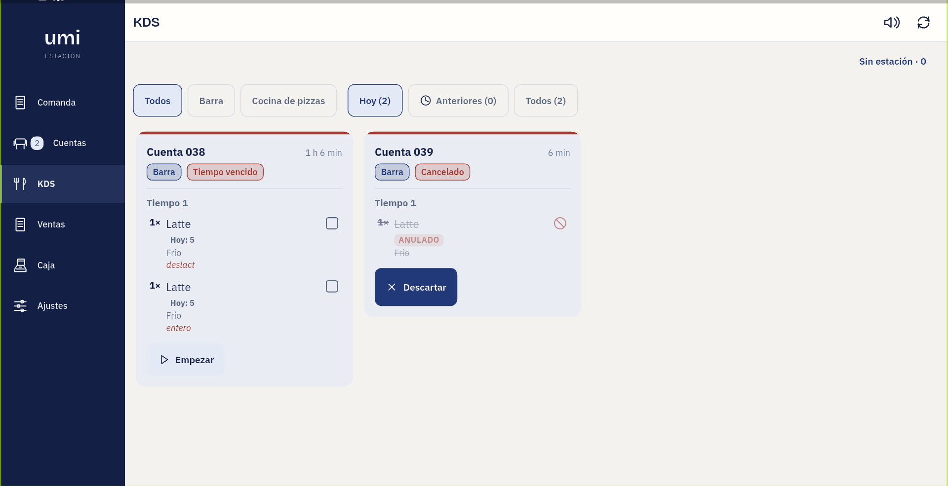Click the Cuenta 039 title

pos(404,152)
